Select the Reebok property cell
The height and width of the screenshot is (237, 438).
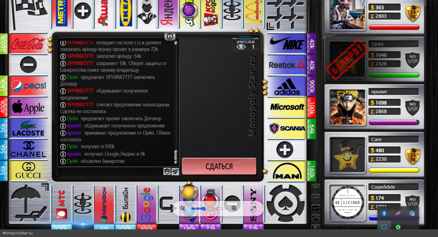(x=287, y=65)
